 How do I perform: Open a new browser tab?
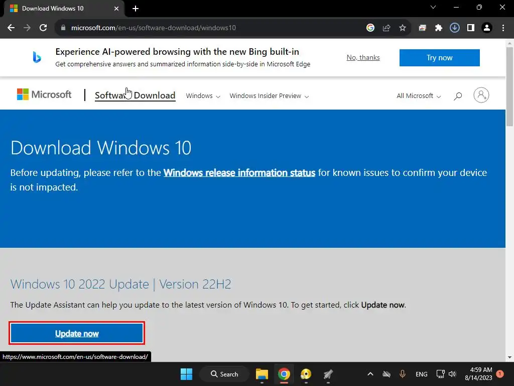[x=136, y=9]
